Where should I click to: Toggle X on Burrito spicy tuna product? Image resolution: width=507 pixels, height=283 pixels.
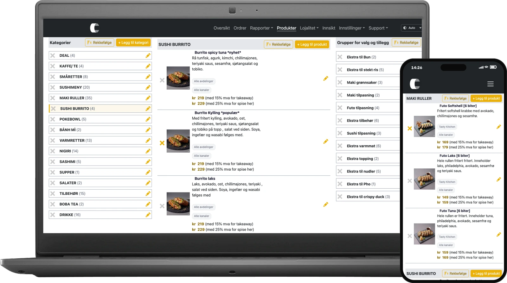coord(162,80)
